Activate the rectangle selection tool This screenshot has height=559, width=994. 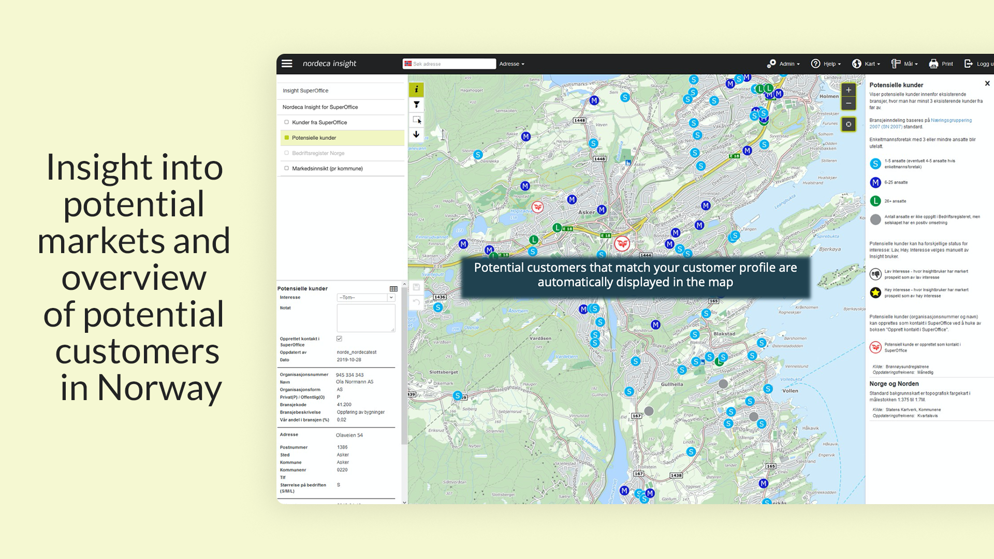pos(416,120)
